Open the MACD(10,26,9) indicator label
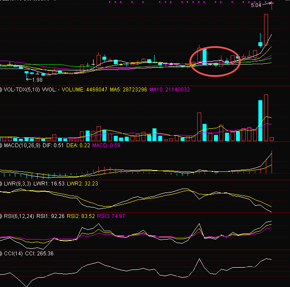Image resolution: width=290 pixels, height=287 pixels. tap(22, 145)
